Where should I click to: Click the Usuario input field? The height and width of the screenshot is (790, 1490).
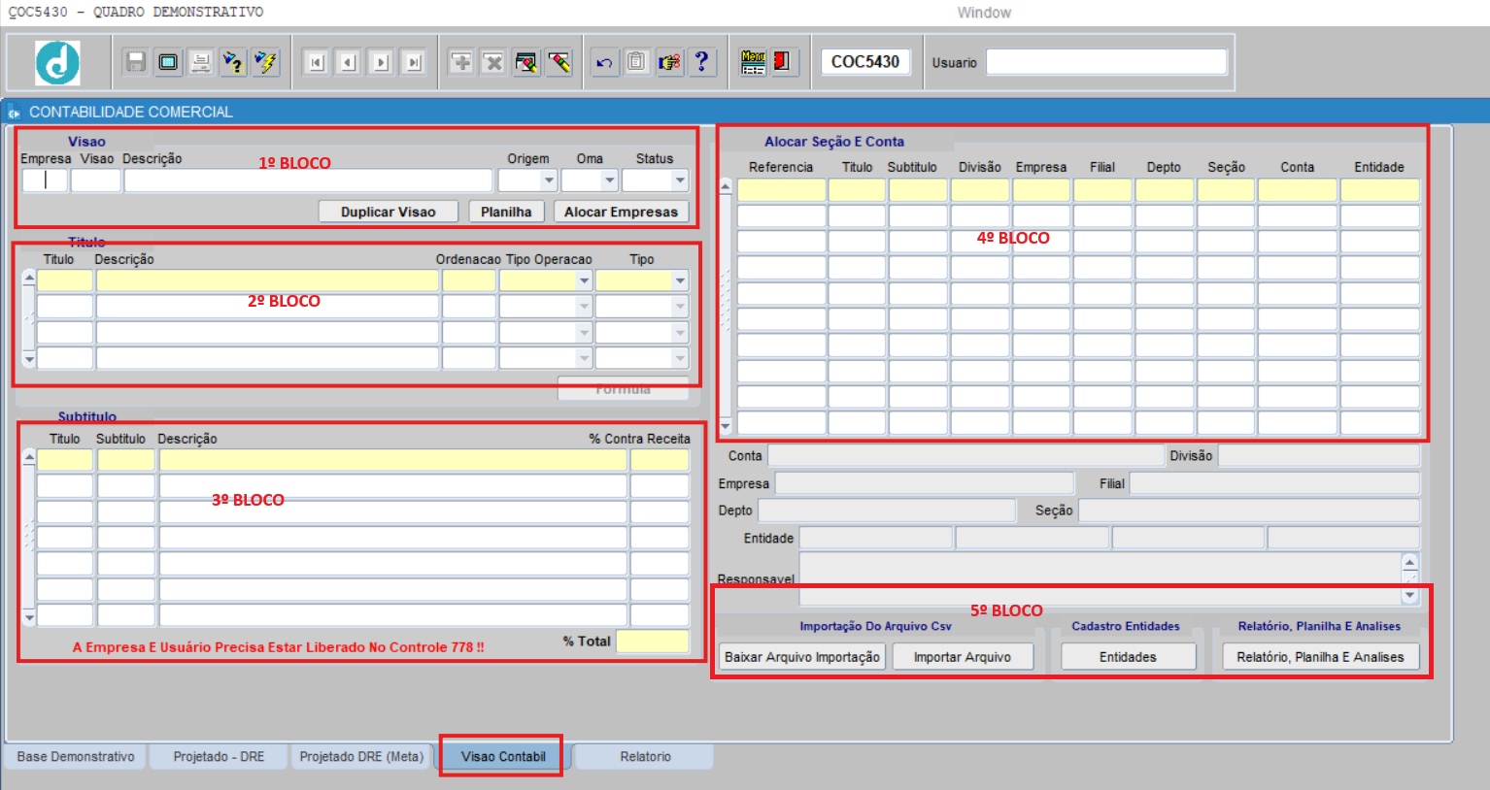tap(1106, 62)
